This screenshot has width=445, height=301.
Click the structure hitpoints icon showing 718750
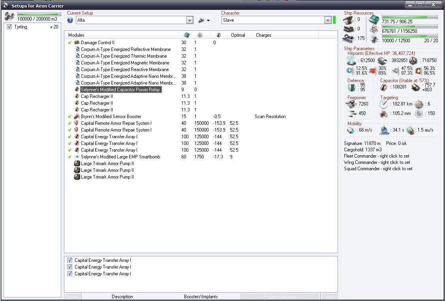tap(413, 60)
